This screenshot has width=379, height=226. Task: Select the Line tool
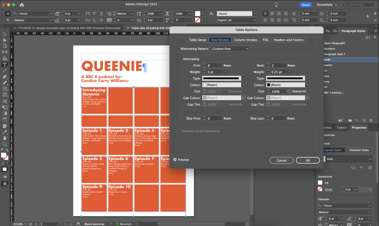click(4, 71)
